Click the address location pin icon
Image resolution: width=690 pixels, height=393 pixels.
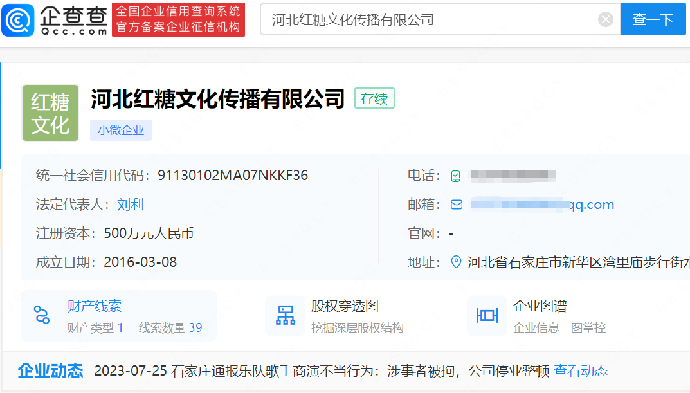pyautogui.click(x=457, y=262)
